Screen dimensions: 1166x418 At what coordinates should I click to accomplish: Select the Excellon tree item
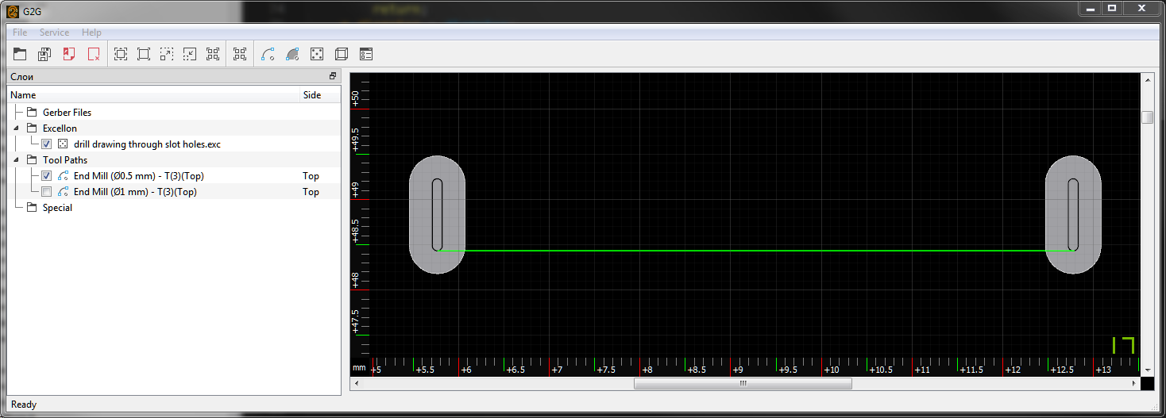pos(60,128)
